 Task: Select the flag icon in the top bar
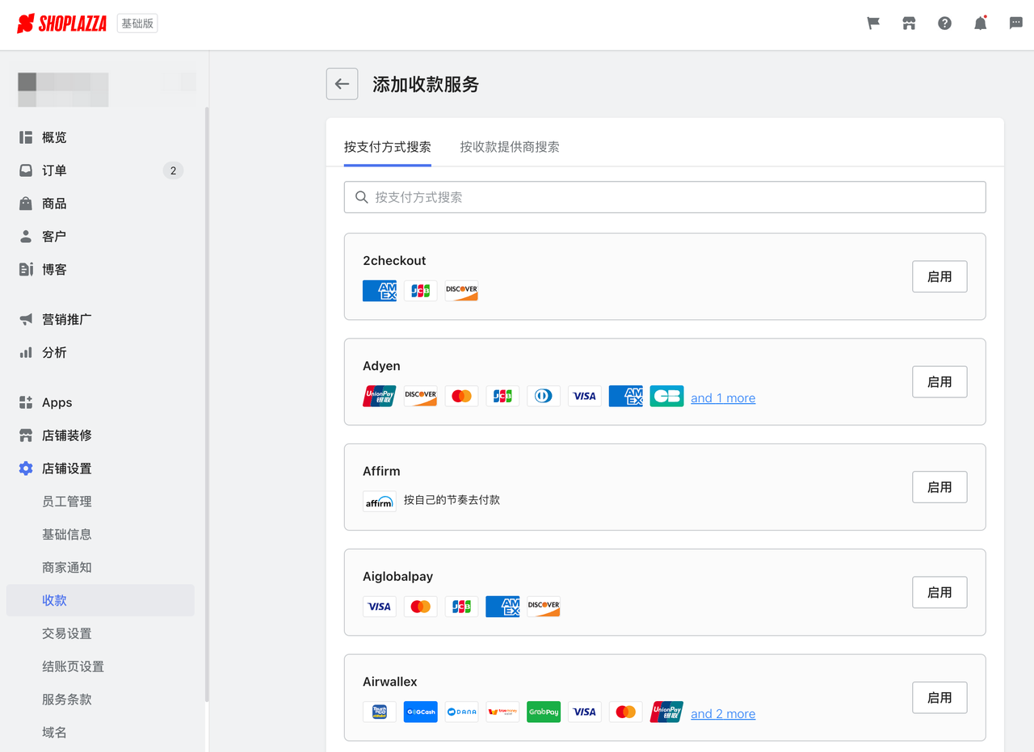[873, 23]
